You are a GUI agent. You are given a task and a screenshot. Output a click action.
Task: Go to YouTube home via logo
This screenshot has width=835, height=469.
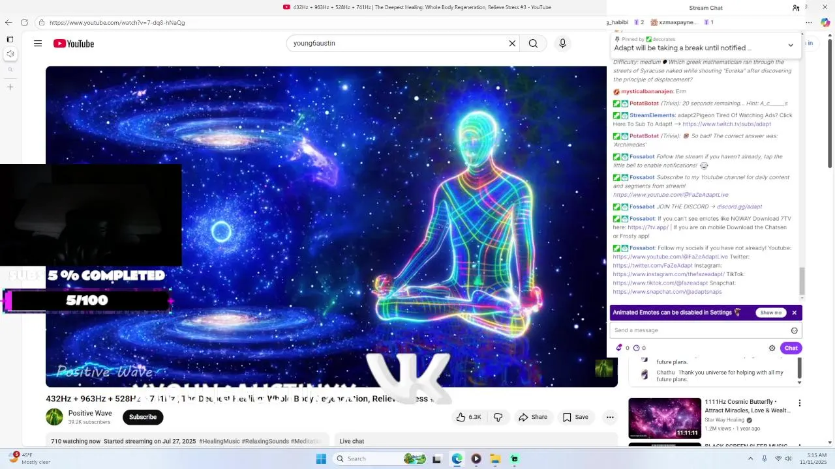click(x=74, y=44)
